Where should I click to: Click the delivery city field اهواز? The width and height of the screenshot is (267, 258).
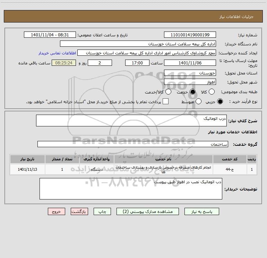pyautogui.click(x=190, y=82)
